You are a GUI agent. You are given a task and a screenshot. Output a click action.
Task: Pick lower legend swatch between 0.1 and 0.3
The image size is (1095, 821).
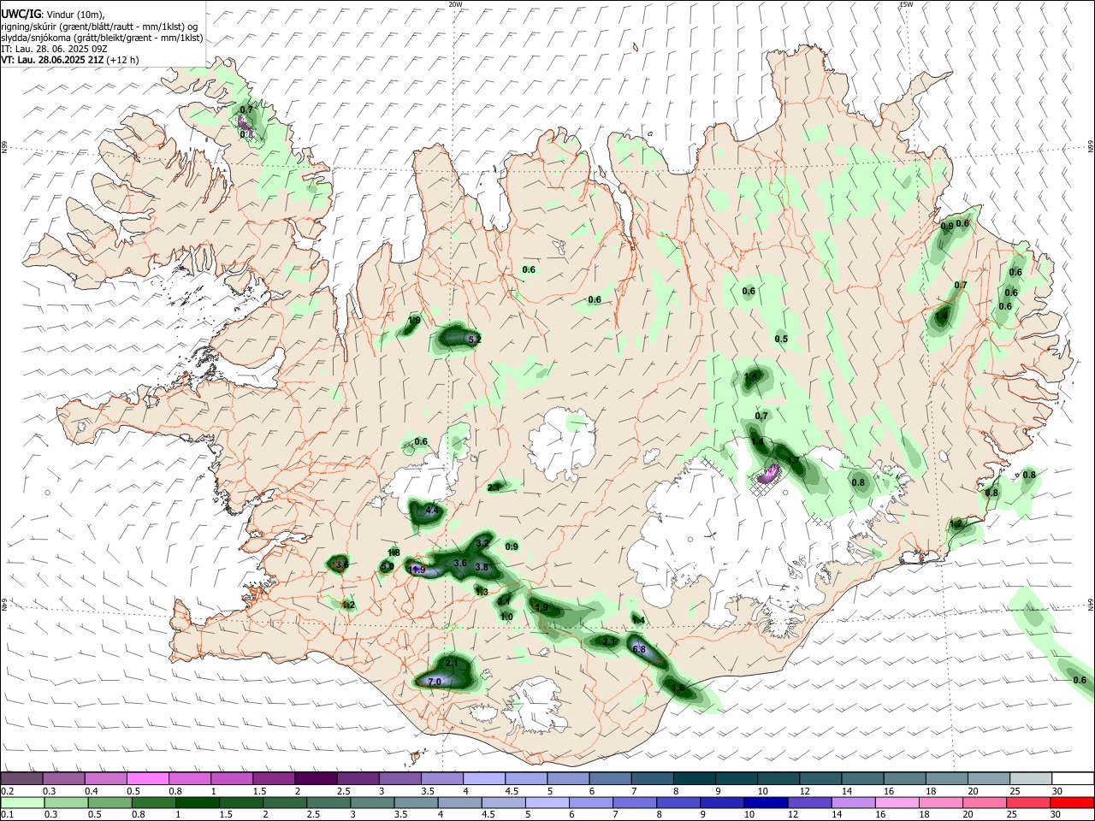pos(21,802)
